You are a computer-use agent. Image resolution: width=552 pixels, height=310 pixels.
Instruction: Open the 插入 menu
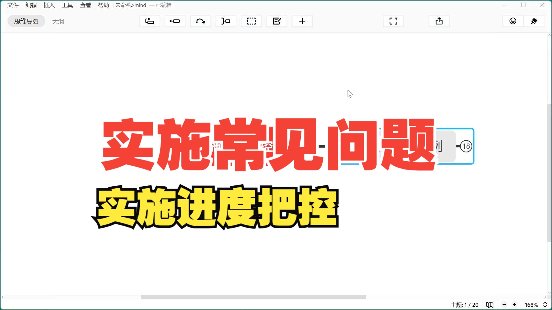tap(49, 5)
